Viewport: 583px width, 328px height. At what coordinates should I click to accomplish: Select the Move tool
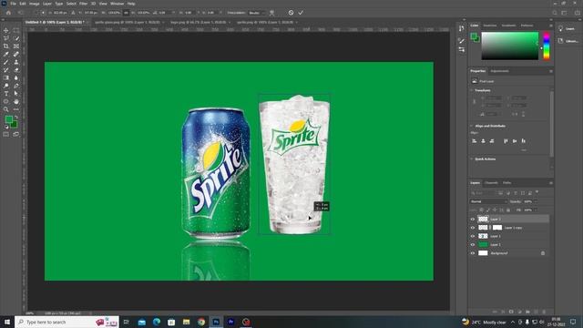[6, 30]
